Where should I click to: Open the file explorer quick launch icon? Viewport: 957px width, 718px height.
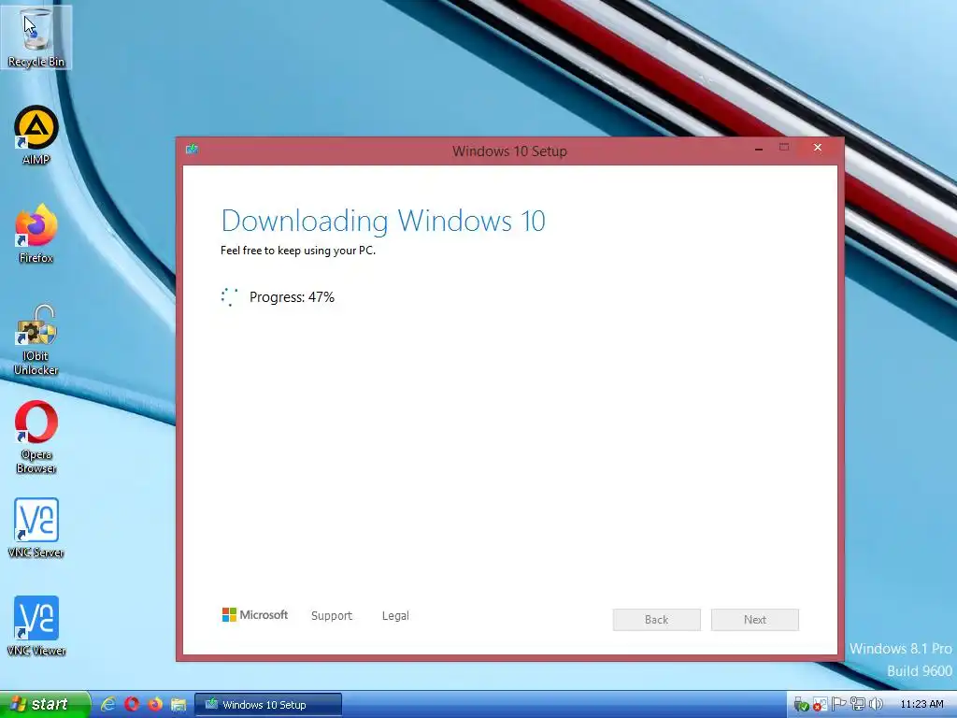179,704
